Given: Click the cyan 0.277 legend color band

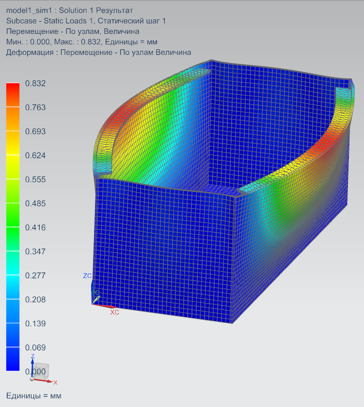Looking at the screenshot, I should 13,287.
